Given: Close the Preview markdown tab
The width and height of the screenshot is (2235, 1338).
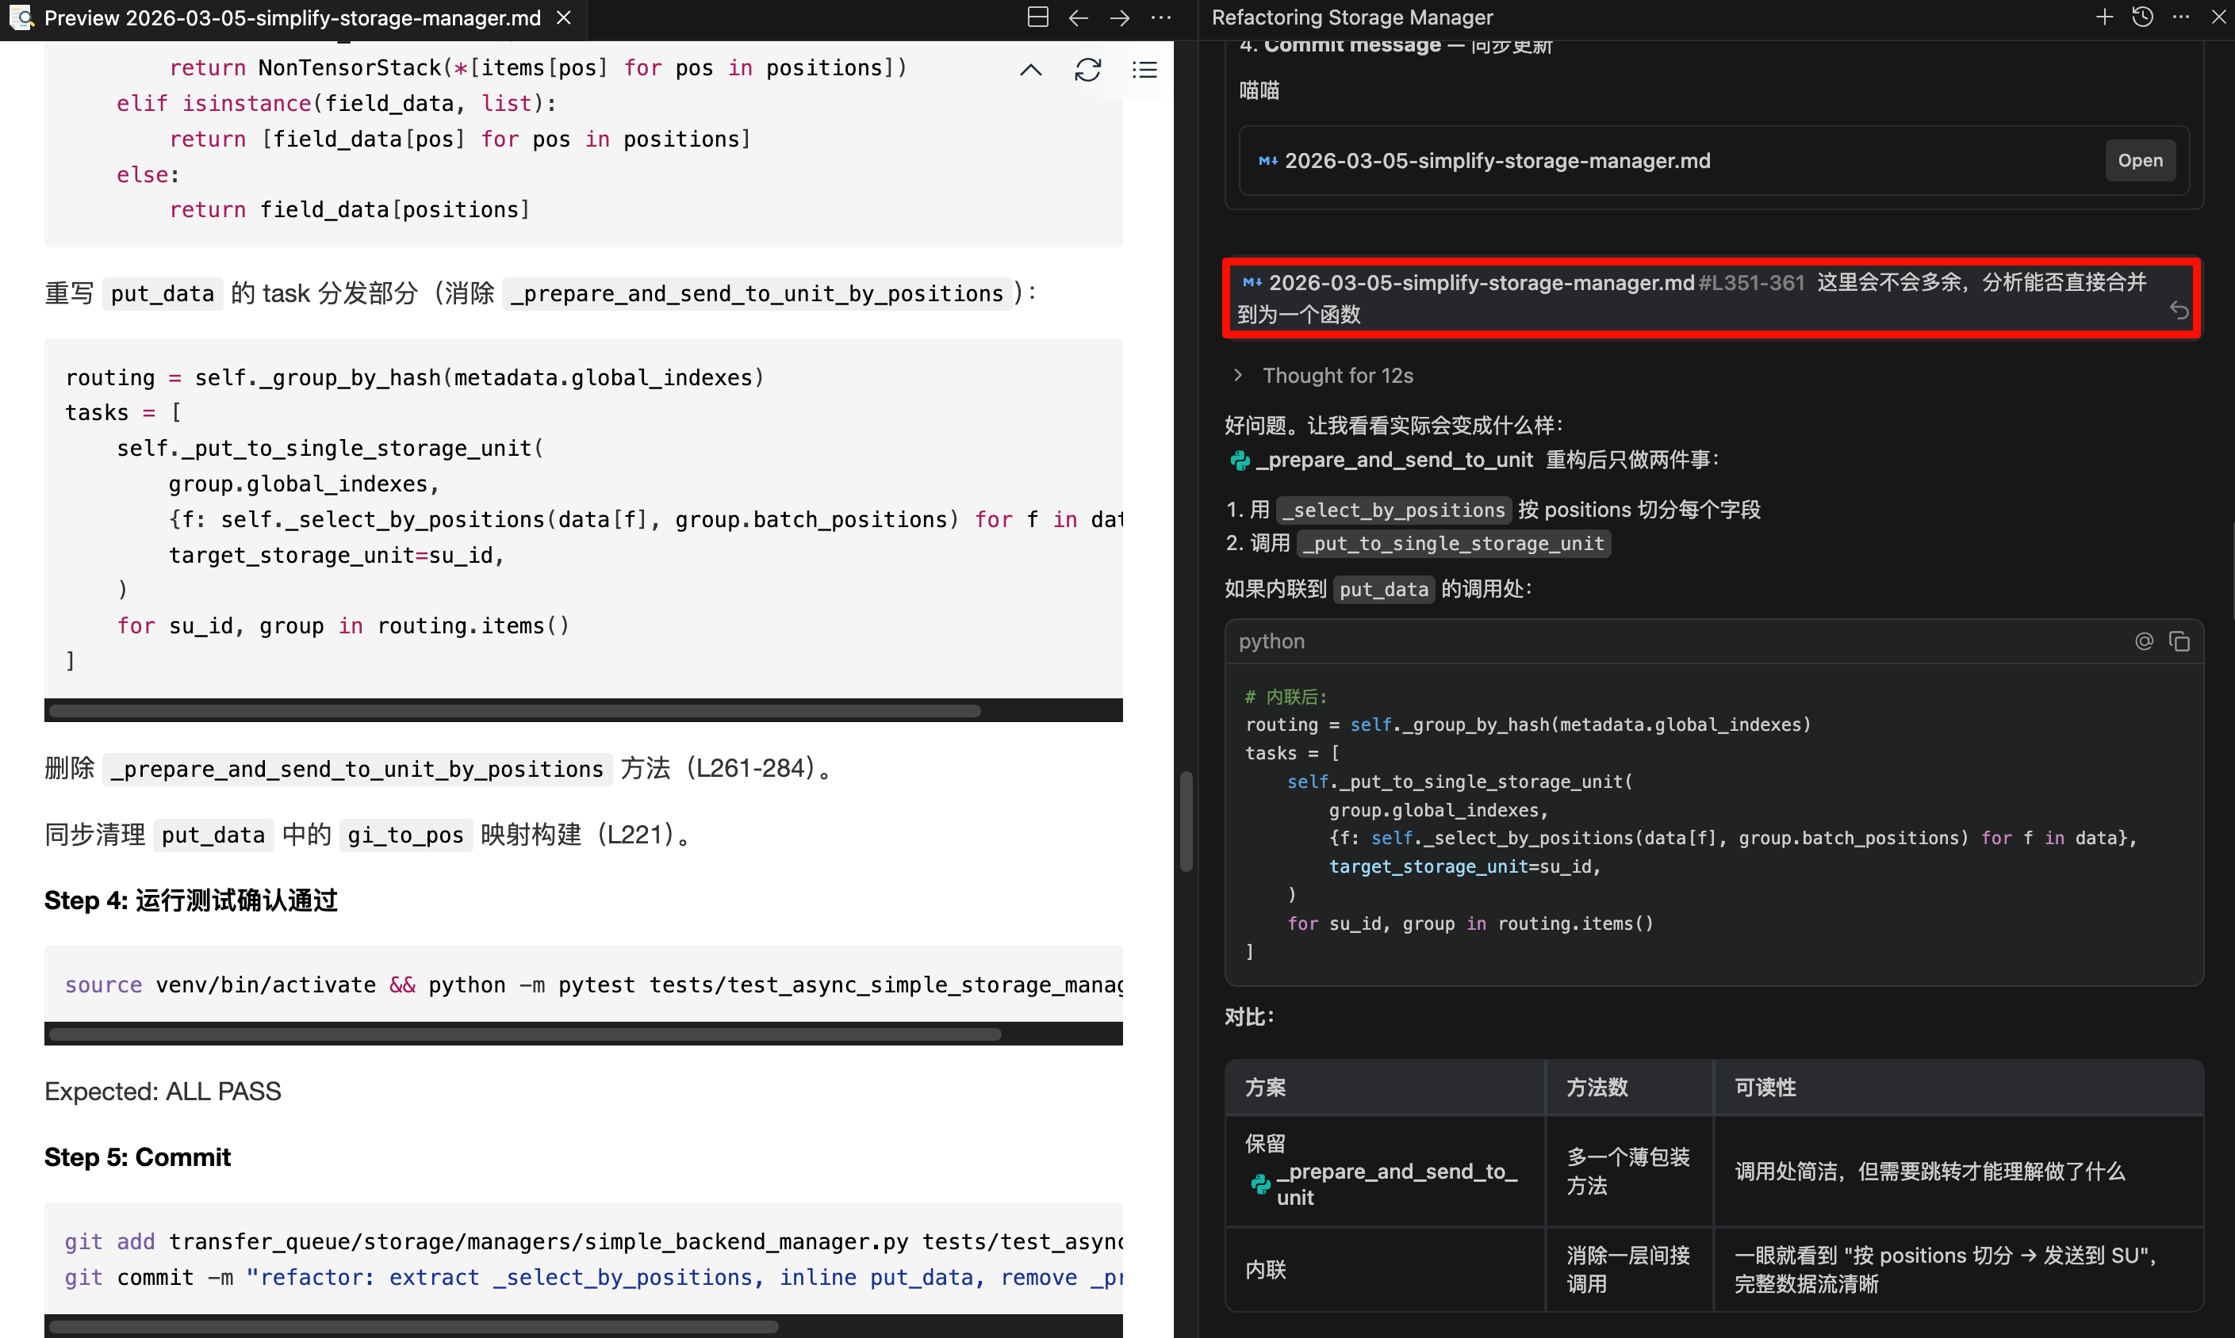Looking at the screenshot, I should pyautogui.click(x=564, y=18).
